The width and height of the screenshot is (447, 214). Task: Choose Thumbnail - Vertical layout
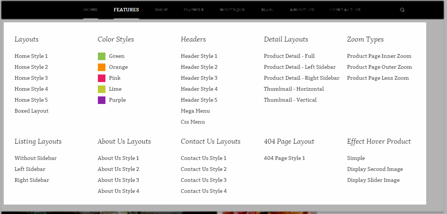tap(290, 100)
